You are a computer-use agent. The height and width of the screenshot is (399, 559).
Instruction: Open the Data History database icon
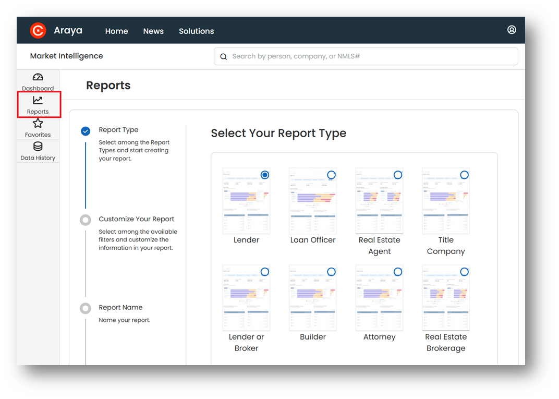[38, 147]
